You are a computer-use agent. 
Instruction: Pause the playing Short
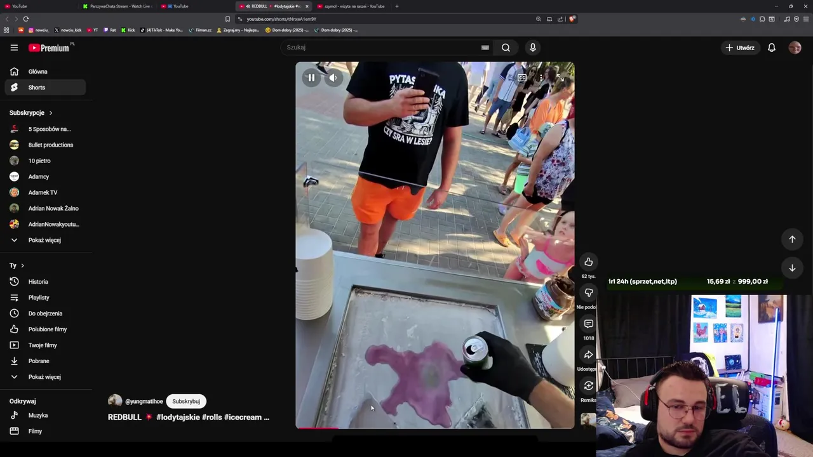311,78
